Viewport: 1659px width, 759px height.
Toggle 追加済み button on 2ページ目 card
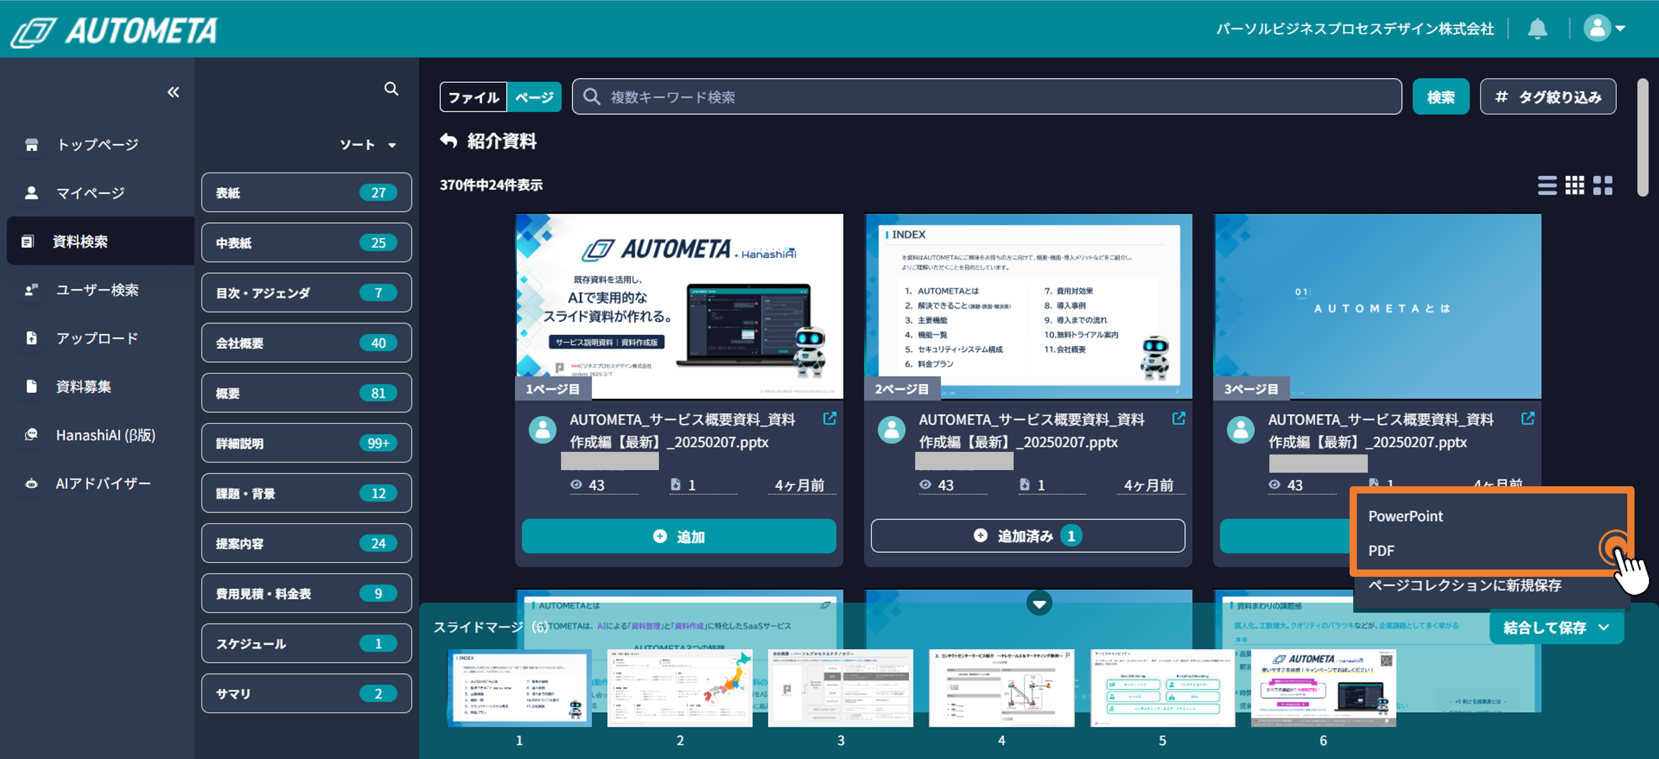pos(1028,536)
